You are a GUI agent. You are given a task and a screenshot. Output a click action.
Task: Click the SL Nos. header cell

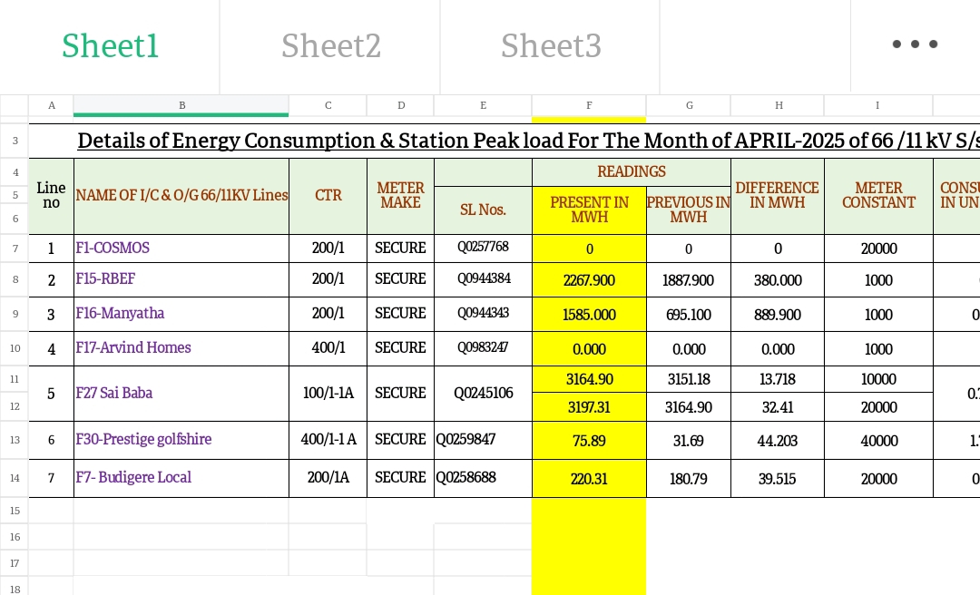tap(483, 210)
